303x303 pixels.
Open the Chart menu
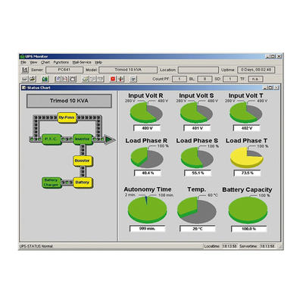[45, 62]
